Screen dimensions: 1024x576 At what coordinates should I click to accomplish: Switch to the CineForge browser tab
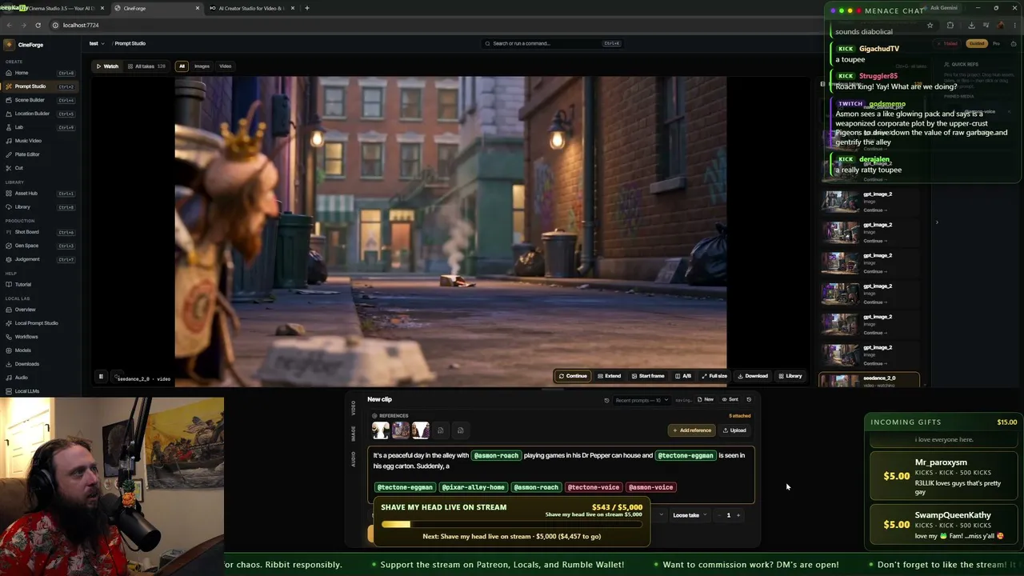(x=156, y=8)
